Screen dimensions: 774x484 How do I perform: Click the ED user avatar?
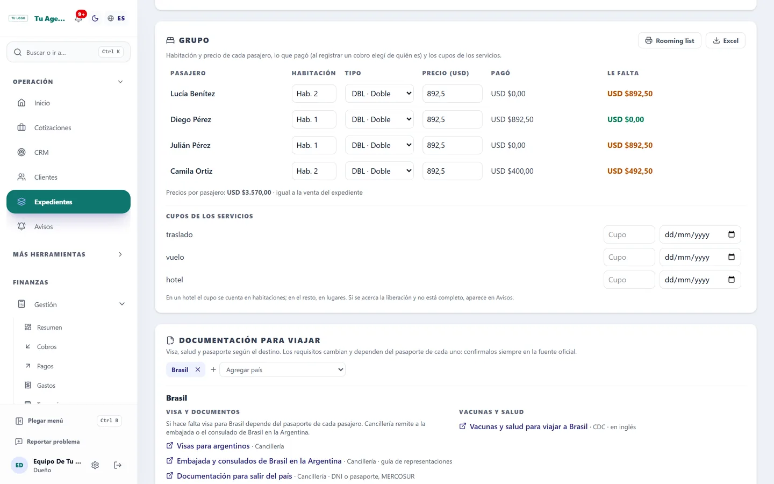click(19, 465)
